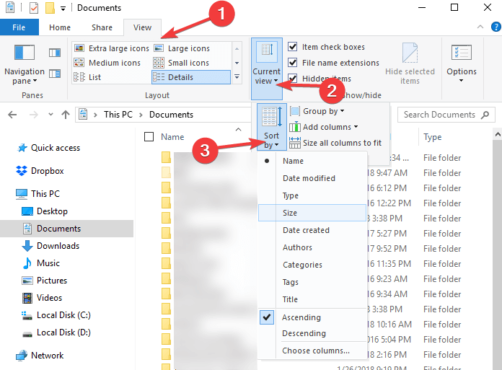Open Desktop in navigation pane

[x=45, y=211]
